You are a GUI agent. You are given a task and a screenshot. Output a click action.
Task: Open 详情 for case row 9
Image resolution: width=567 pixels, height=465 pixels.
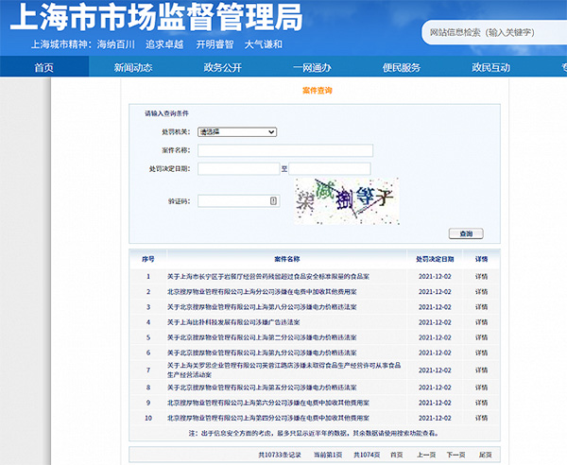pos(481,403)
